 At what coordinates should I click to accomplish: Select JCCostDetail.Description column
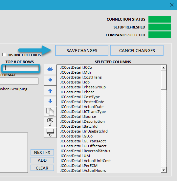pos(82,121)
